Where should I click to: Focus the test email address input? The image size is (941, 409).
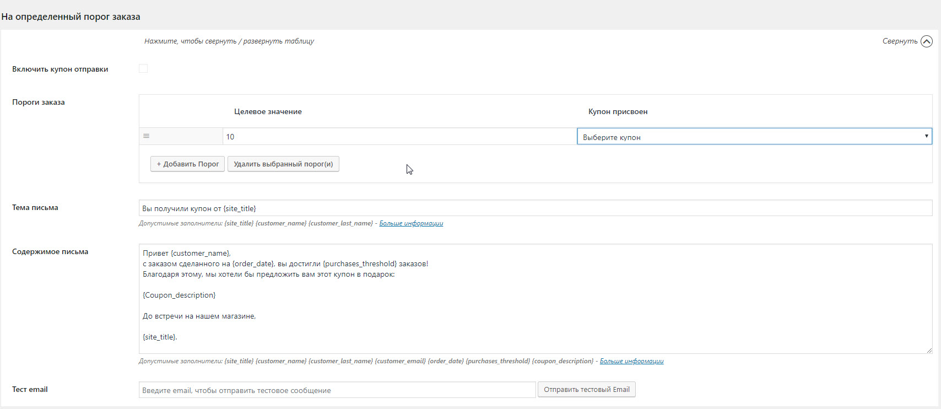click(x=337, y=390)
